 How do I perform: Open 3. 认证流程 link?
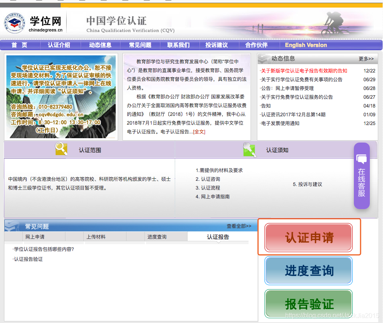(207, 188)
